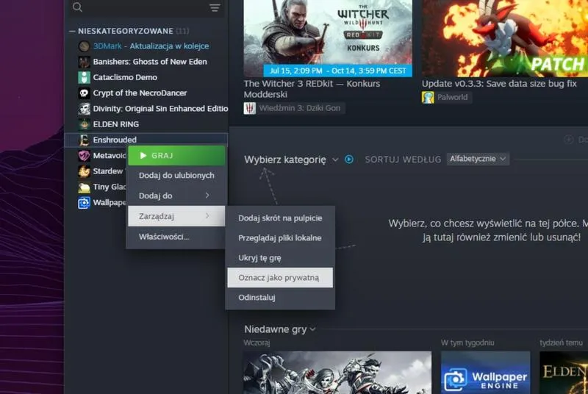Click the Palworld tag avatar icon

tap(428, 98)
